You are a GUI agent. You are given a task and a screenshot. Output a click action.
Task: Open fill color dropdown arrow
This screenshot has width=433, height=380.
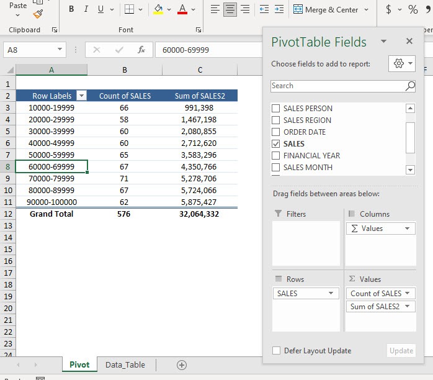point(169,10)
